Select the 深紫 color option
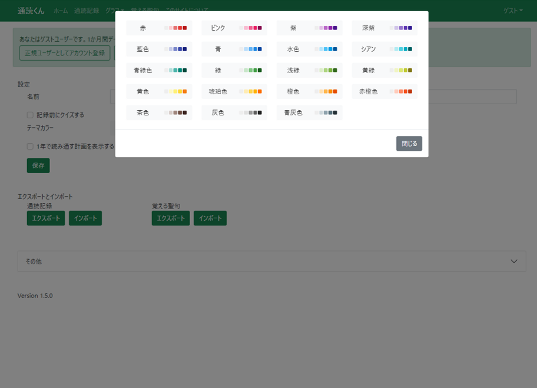The image size is (537, 388). 384,28
